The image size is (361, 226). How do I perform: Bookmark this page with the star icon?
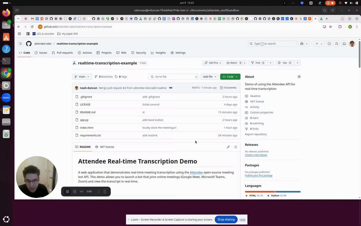point(331,27)
